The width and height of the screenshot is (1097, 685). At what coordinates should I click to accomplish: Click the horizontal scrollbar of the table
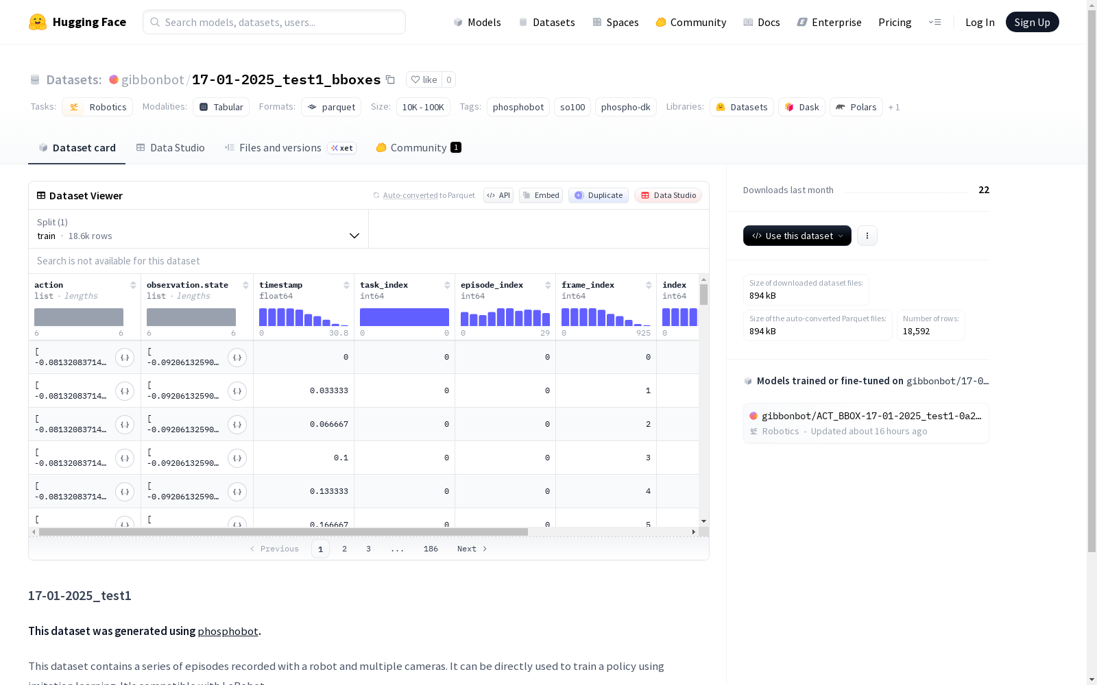click(x=283, y=532)
